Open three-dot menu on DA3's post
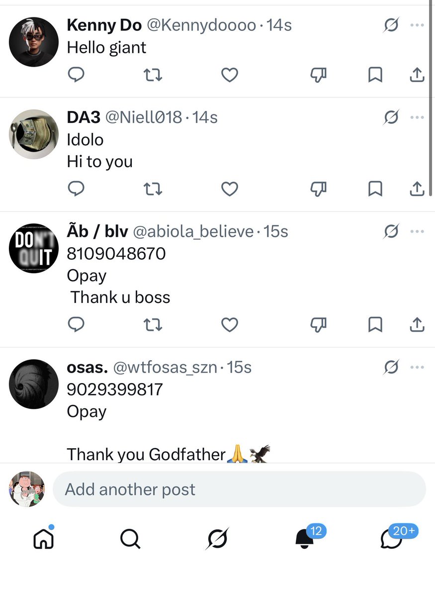The image size is (435, 597). click(417, 118)
